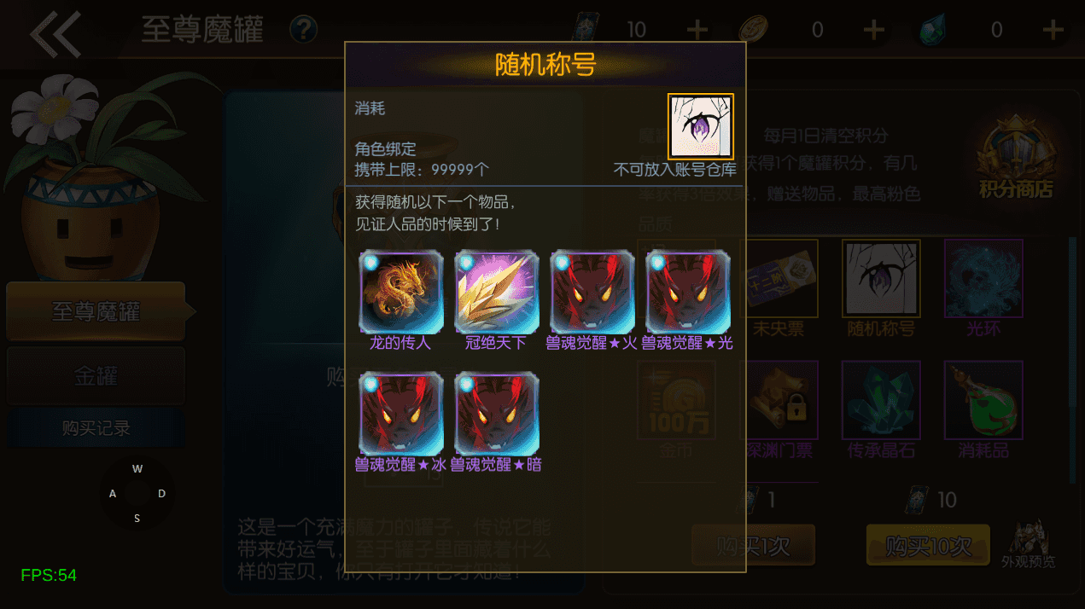
Task: Switch to the 金罐 tab
Action: click(96, 375)
